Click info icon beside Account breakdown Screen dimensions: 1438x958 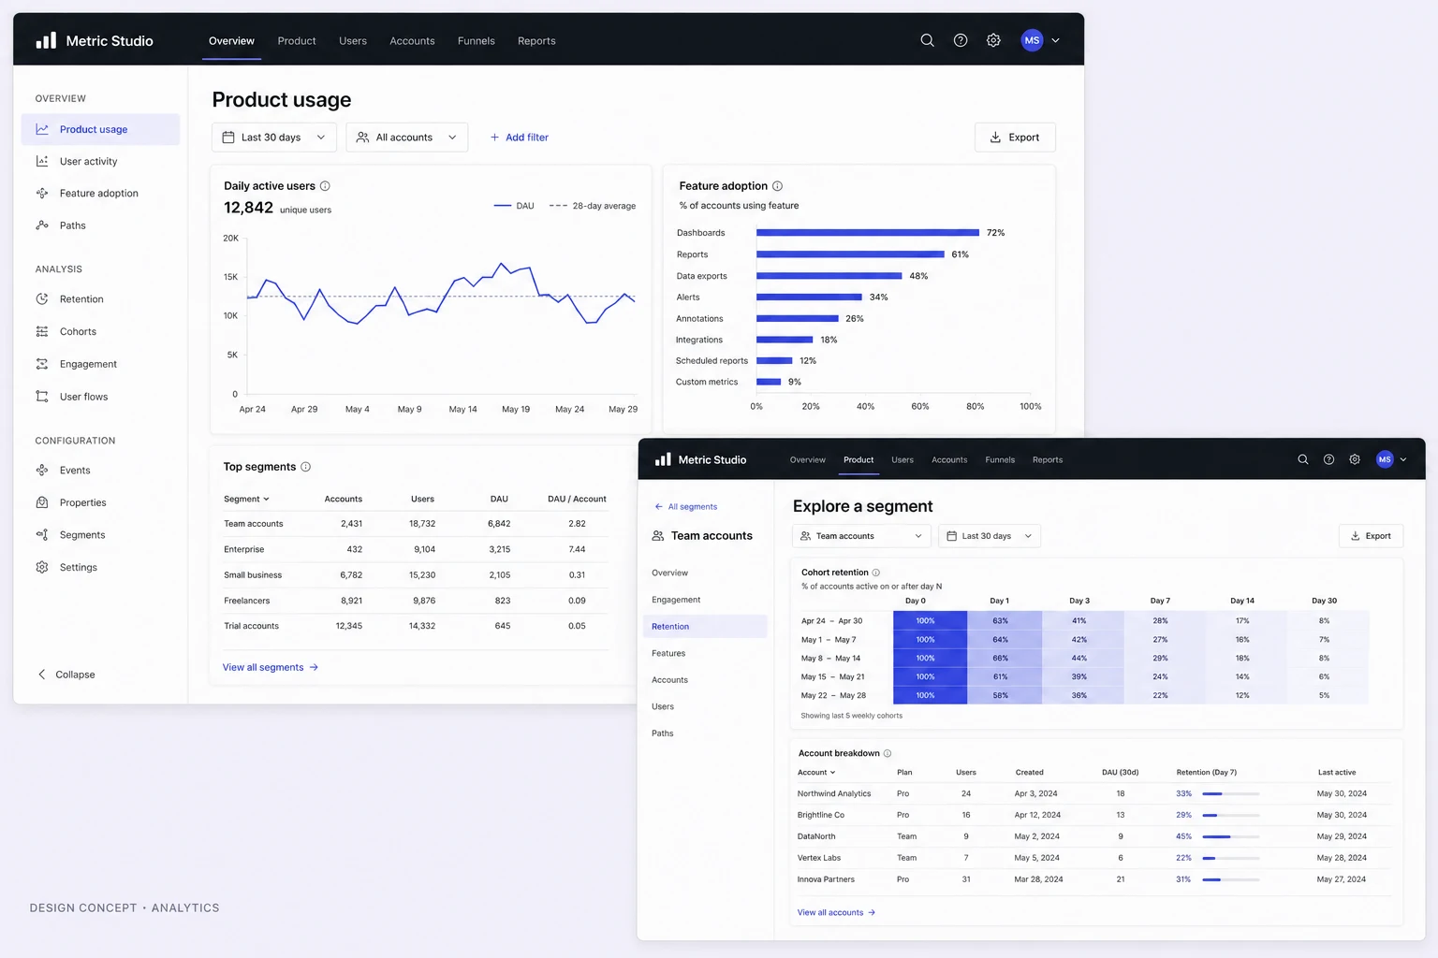(888, 753)
